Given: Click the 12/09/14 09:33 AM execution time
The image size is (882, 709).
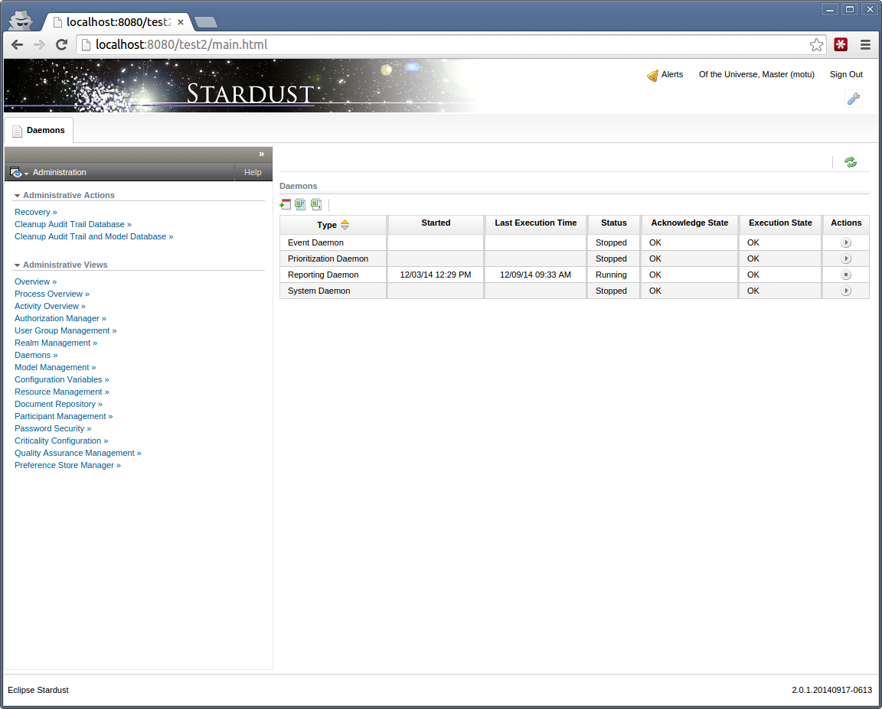Looking at the screenshot, I should 535,275.
